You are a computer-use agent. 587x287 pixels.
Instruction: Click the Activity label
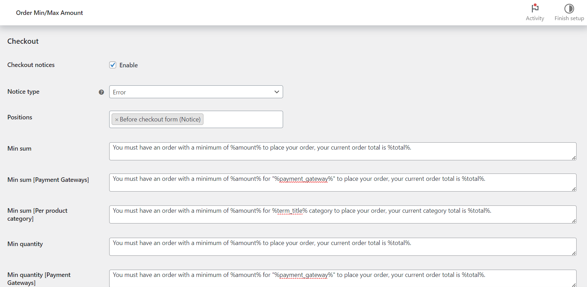[x=535, y=18]
